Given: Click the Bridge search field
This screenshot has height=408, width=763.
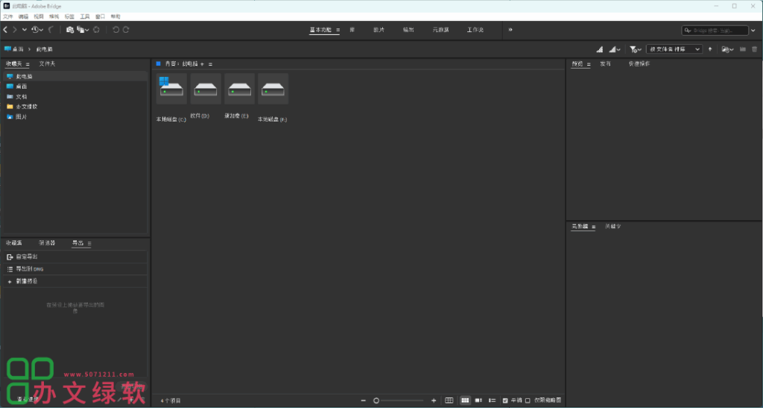Looking at the screenshot, I should tap(715, 30).
